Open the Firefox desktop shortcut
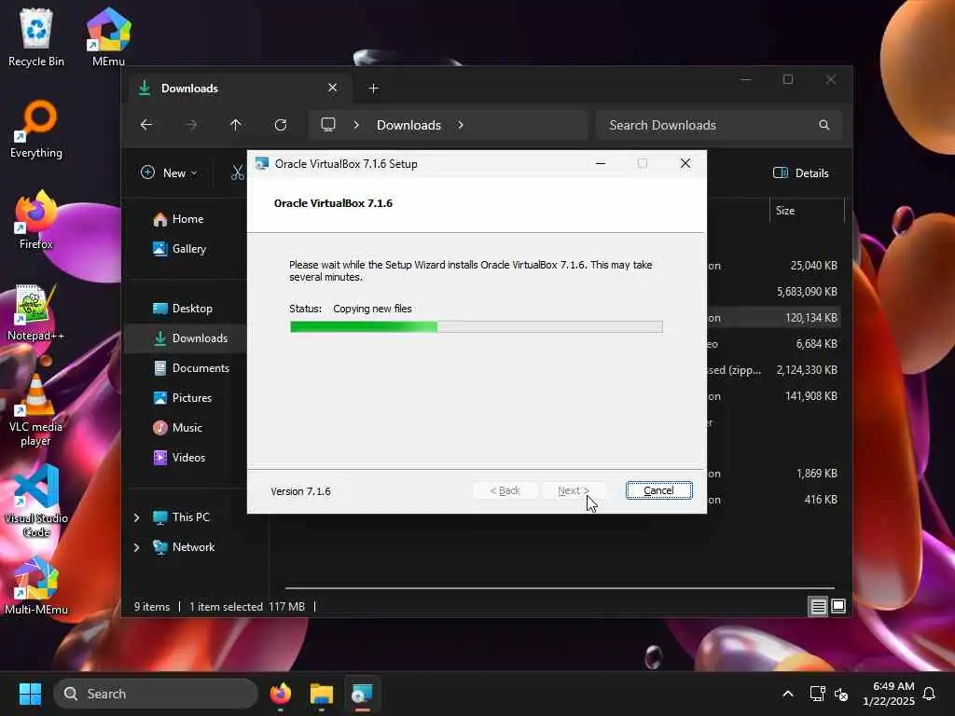The height and width of the screenshot is (716, 955). 36,220
